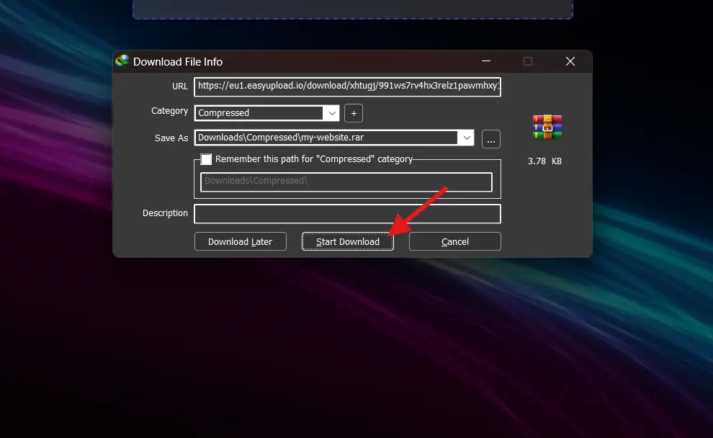
Task: Open the Category dropdown arrow
Action: coord(332,113)
